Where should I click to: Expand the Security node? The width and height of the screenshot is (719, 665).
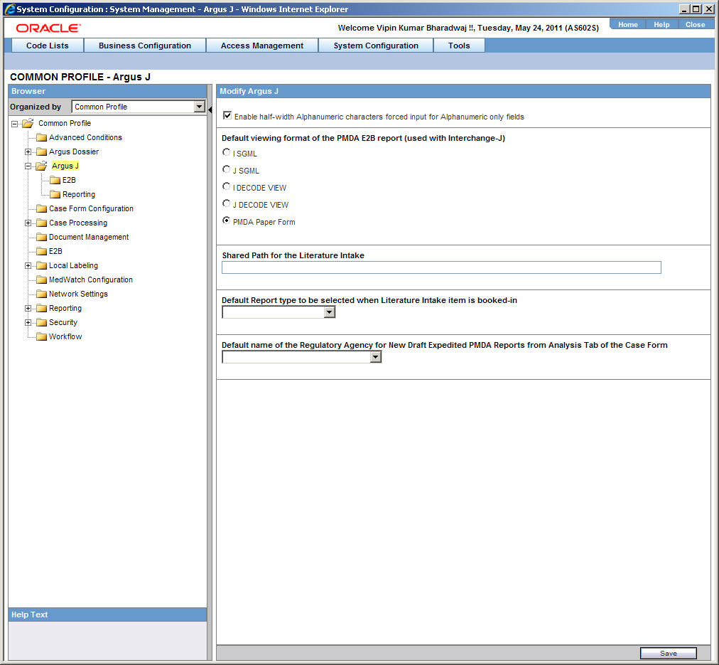[x=28, y=323]
